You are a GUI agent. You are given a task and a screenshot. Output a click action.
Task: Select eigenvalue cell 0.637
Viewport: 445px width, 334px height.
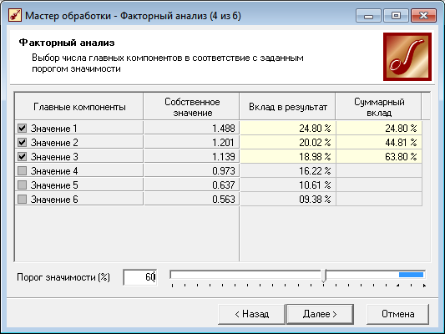[191, 185]
